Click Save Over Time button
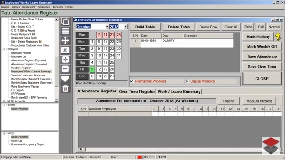This screenshot has height=160, width=285. coord(262,67)
